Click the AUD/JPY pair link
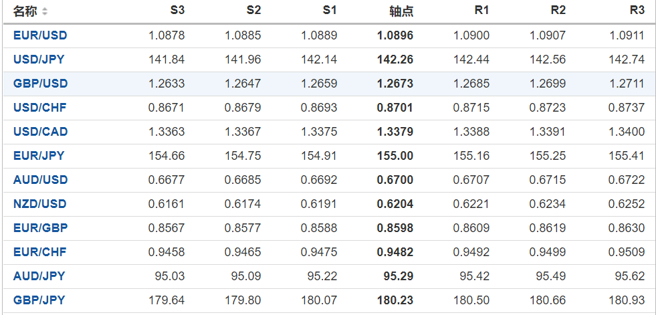Image resolution: width=656 pixels, height=315 pixels. [x=39, y=276]
